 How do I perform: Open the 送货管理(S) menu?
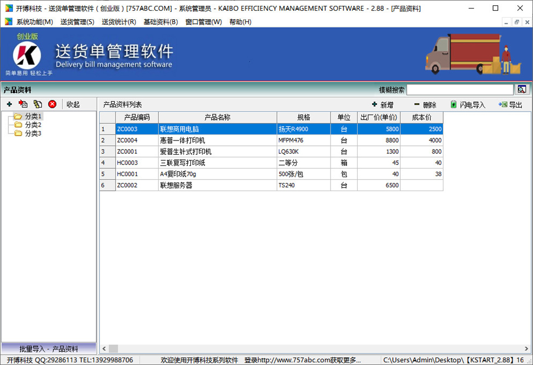tap(77, 22)
